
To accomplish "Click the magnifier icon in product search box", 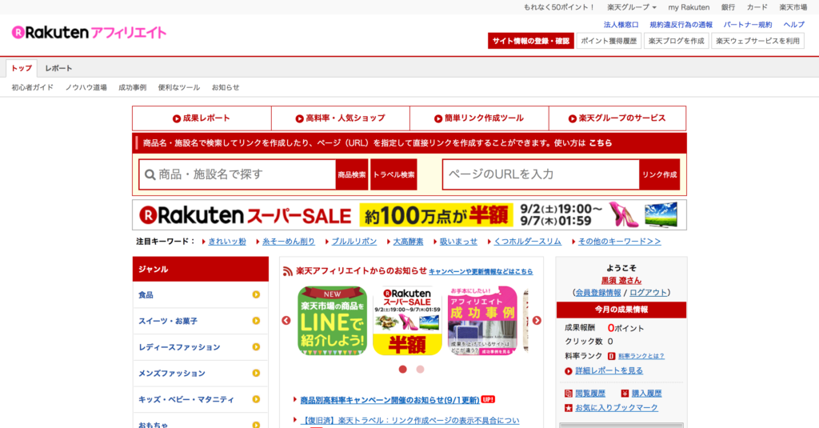I will click(150, 174).
